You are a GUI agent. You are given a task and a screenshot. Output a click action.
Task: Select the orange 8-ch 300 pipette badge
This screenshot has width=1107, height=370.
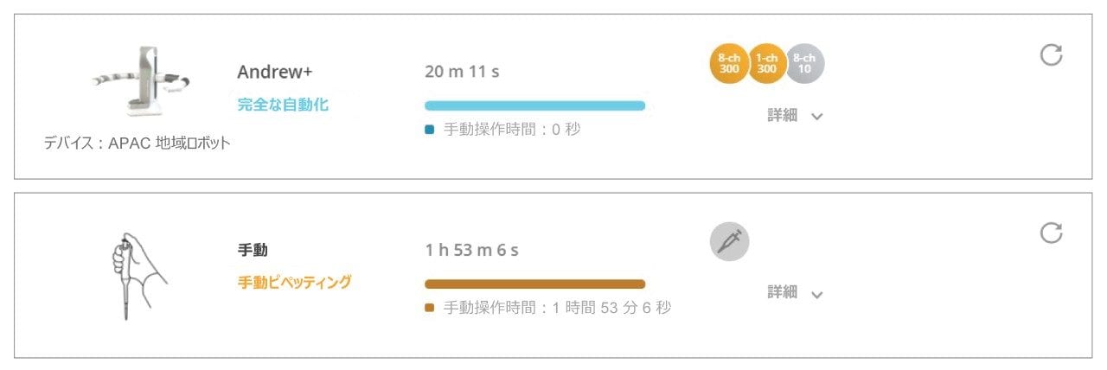pyautogui.click(x=729, y=65)
